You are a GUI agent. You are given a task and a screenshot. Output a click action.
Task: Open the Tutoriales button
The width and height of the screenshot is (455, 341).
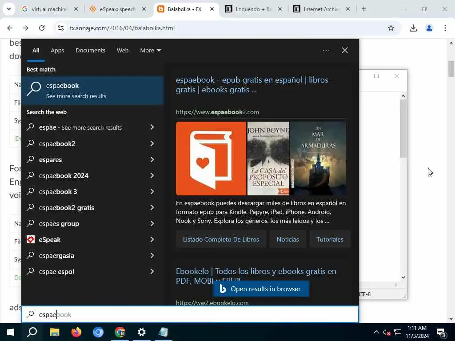330,239
